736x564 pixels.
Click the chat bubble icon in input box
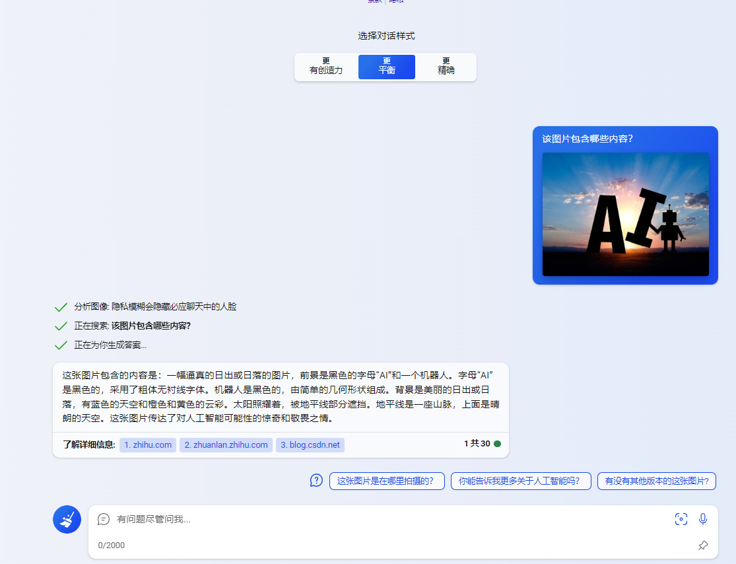point(103,519)
